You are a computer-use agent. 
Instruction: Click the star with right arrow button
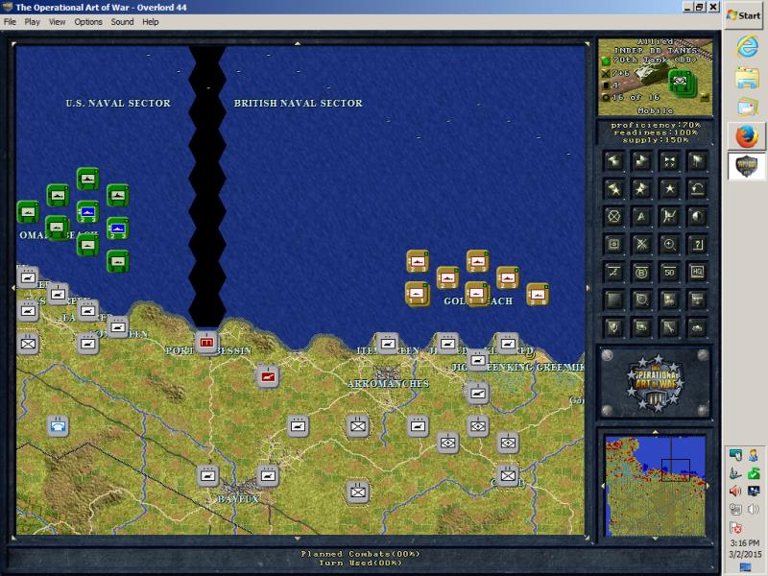click(x=641, y=188)
